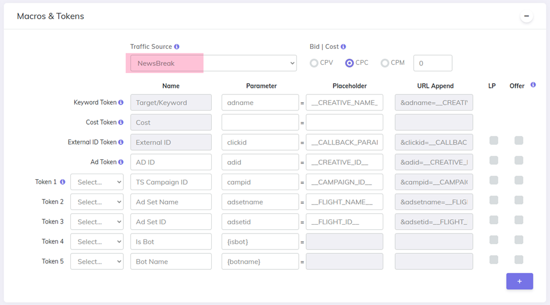Click the Cost Token placeholder field
550x305 pixels.
[344, 123]
